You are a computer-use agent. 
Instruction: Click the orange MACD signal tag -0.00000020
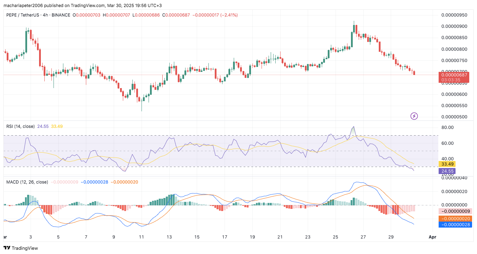[454, 218]
